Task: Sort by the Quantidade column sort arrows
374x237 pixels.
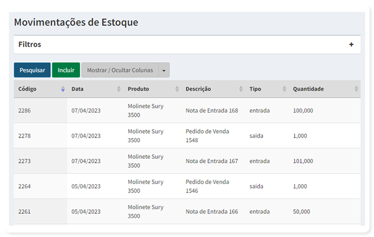Action: tap(356, 89)
